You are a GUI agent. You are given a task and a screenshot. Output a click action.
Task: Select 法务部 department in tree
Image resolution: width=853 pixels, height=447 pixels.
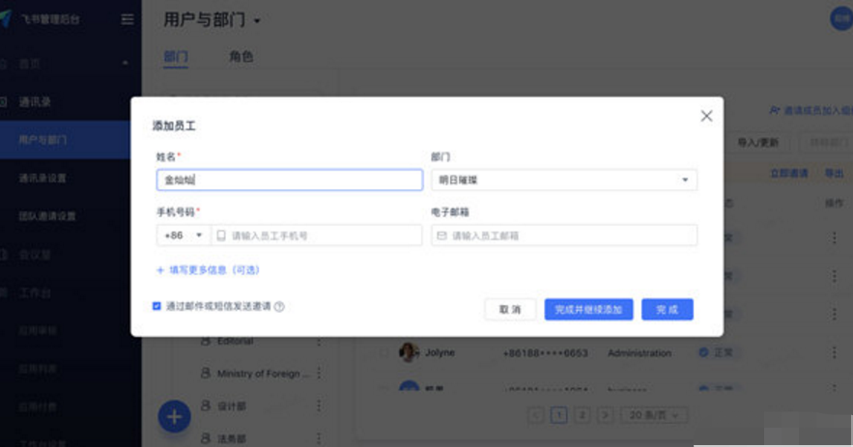pyautogui.click(x=232, y=438)
